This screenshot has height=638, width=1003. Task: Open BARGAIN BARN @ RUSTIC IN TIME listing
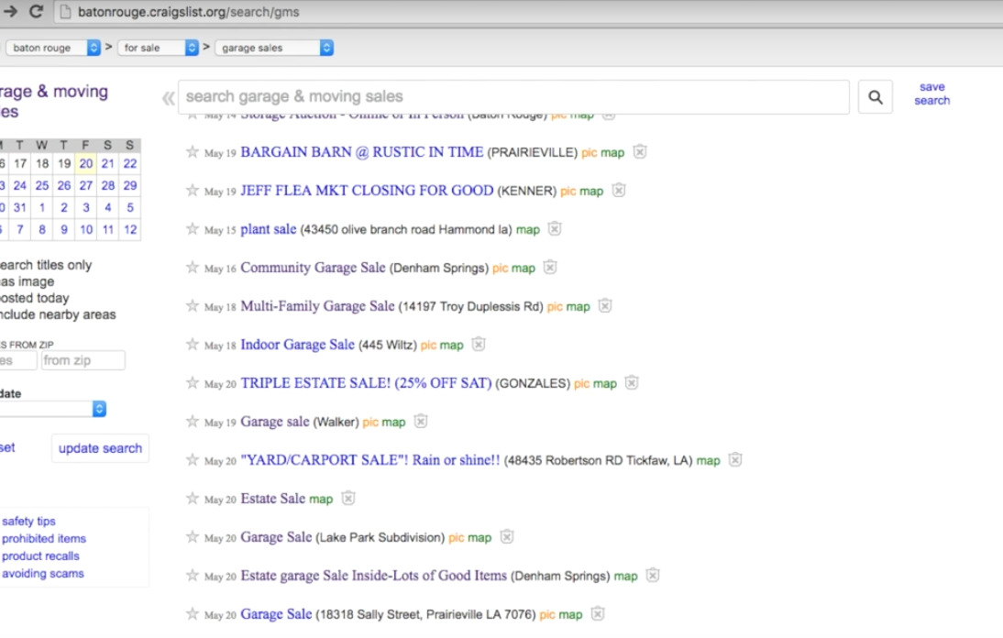[x=361, y=152]
